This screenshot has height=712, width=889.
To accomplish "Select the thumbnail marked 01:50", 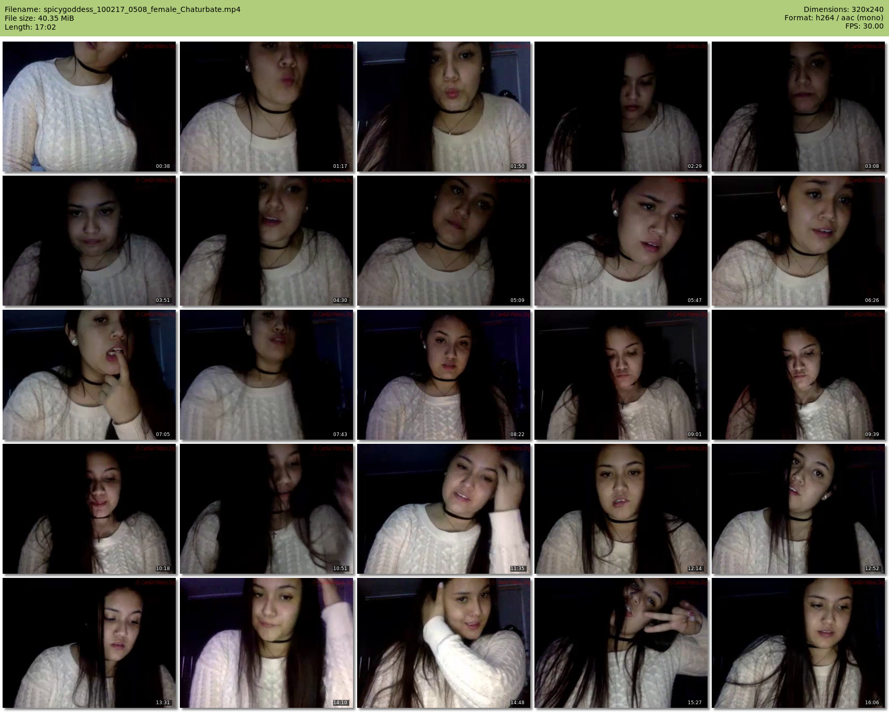I will coord(444,107).
